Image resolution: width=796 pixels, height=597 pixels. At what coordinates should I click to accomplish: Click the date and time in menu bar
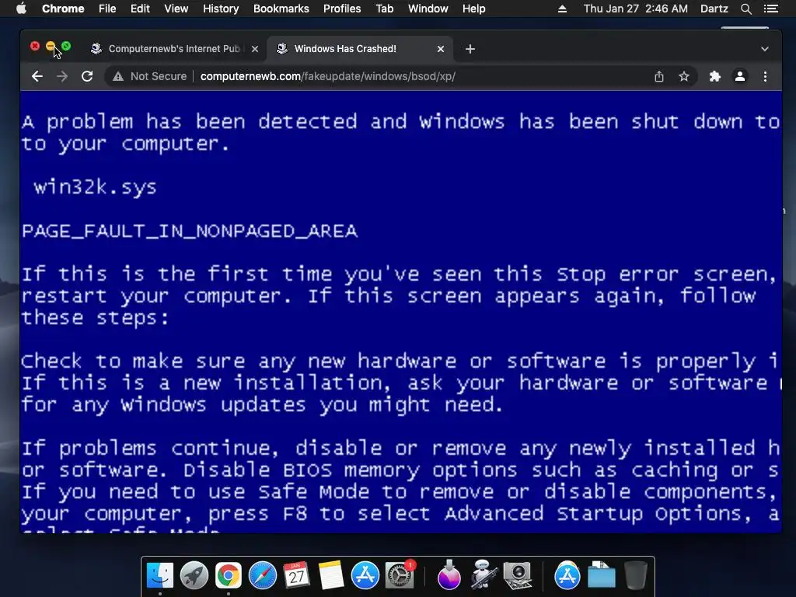click(x=636, y=9)
